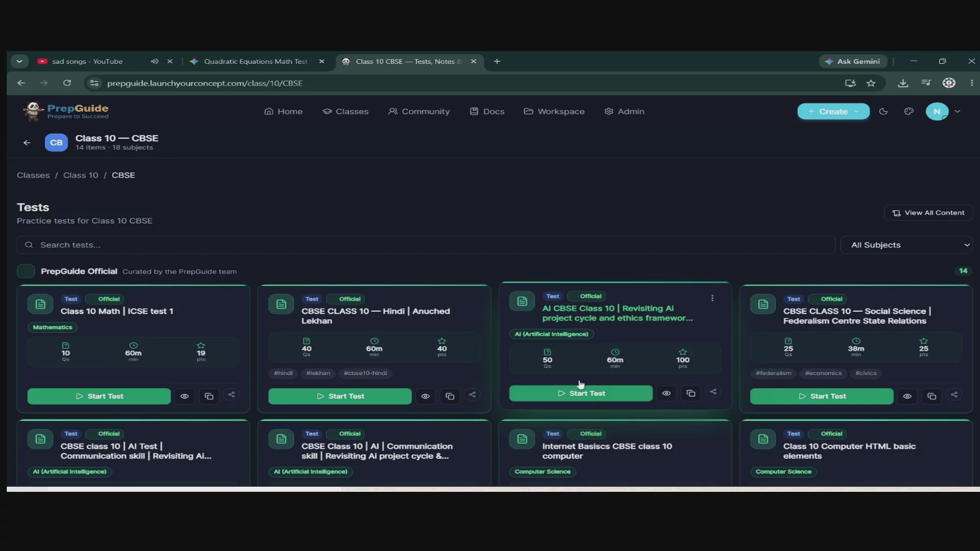Copy Hindi Anuched Lekhan test
The width and height of the screenshot is (980, 551).
click(450, 396)
